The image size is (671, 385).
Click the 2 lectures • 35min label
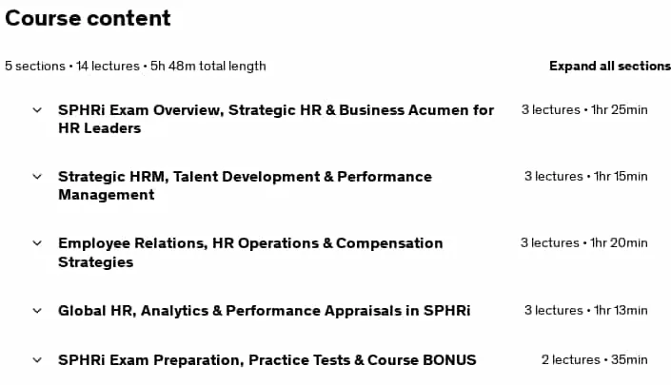[x=595, y=359]
